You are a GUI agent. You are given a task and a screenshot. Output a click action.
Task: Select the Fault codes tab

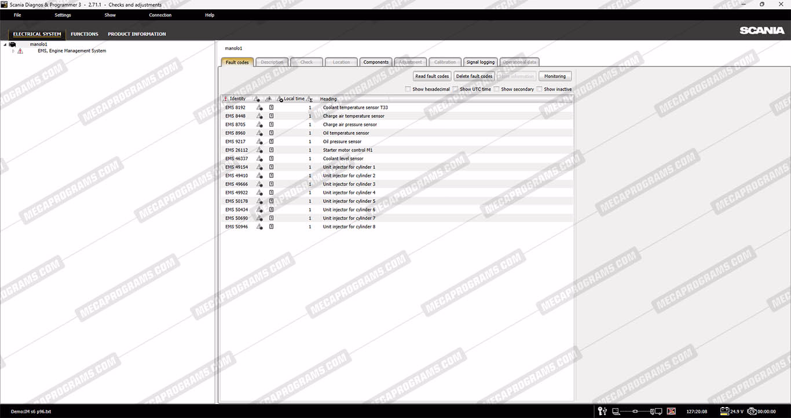pos(237,62)
